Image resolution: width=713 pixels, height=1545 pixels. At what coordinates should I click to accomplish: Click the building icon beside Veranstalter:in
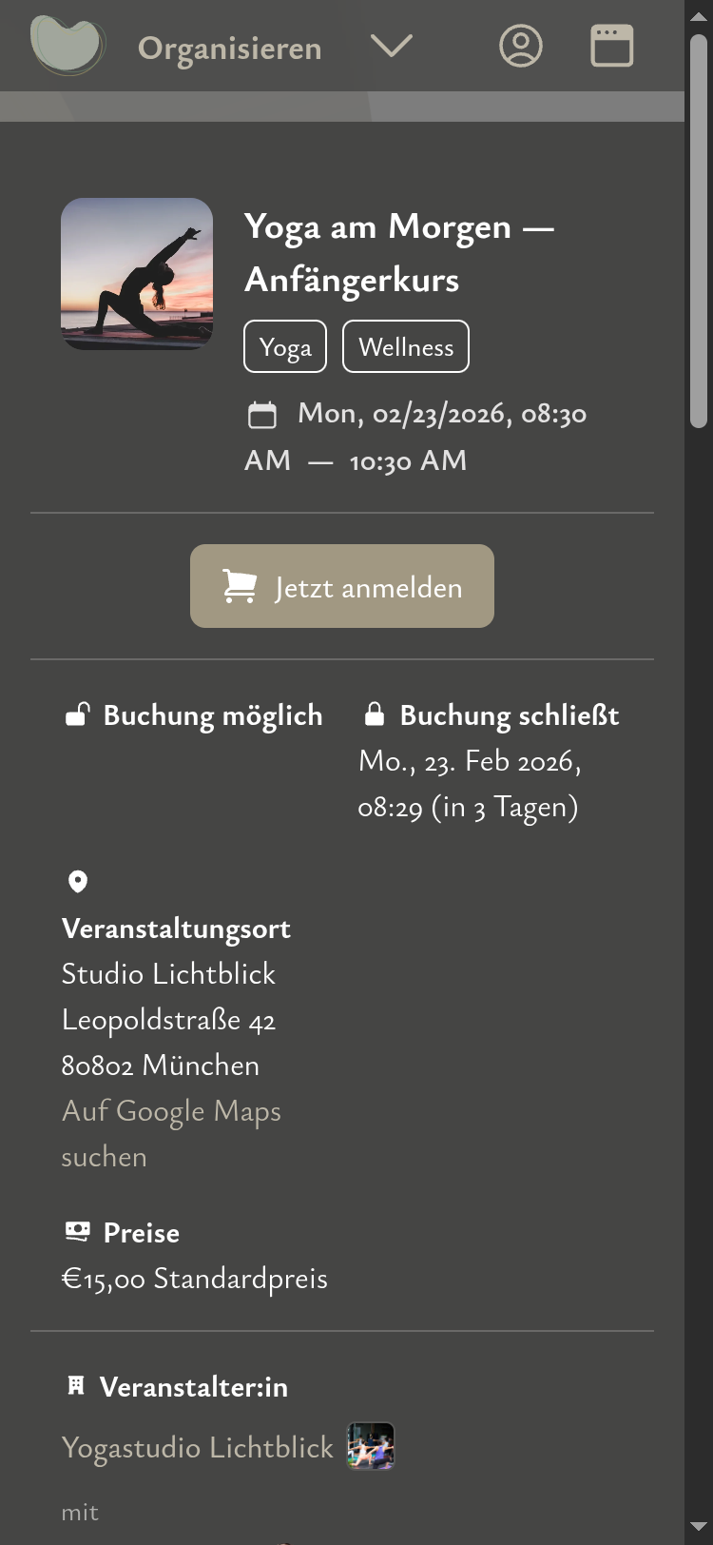(x=76, y=1386)
